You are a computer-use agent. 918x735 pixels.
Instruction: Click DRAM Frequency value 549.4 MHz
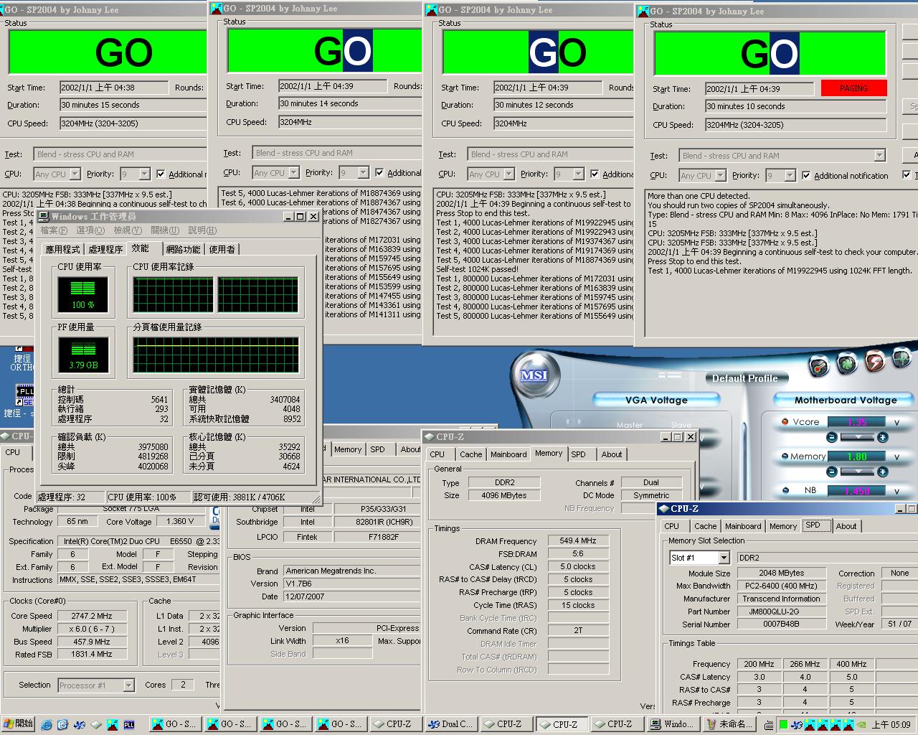(x=578, y=540)
